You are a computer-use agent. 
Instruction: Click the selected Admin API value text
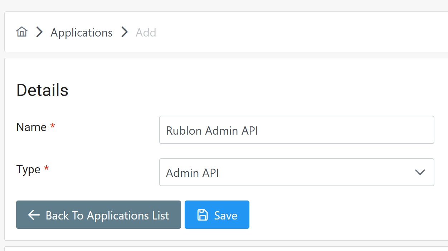(193, 173)
